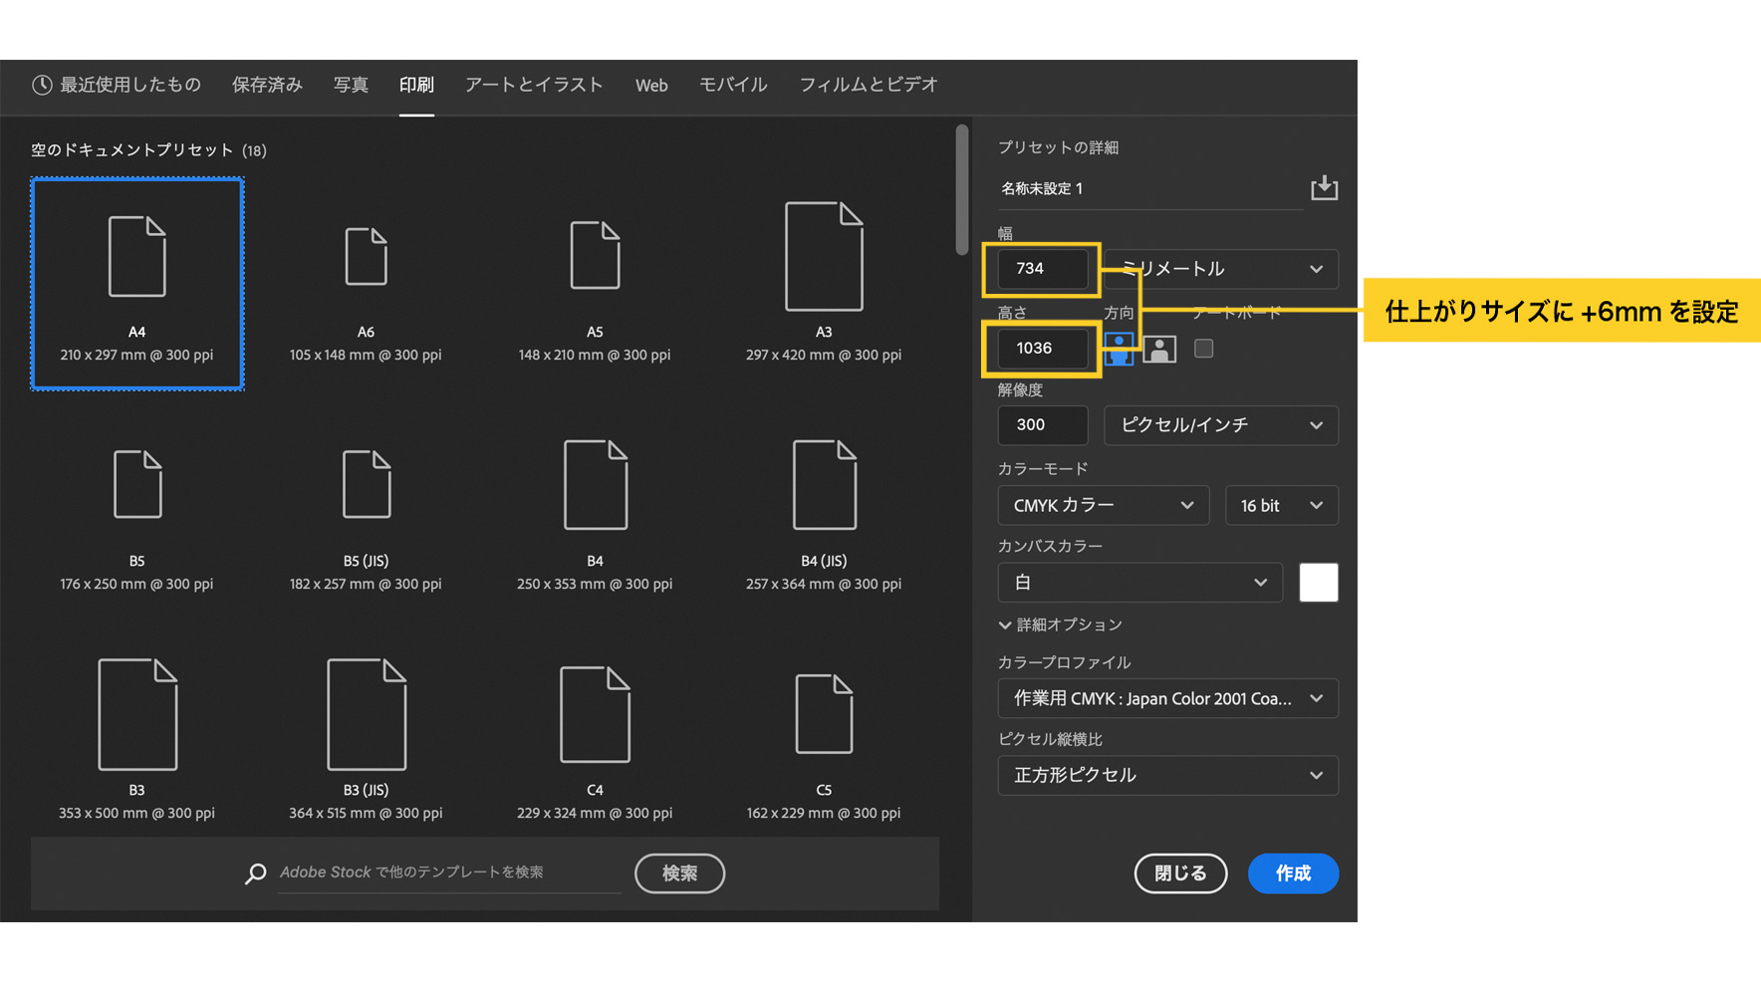The image size is (1761, 996).
Task: Select the B3 (JIS) preset icon
Action: (366, 714)
